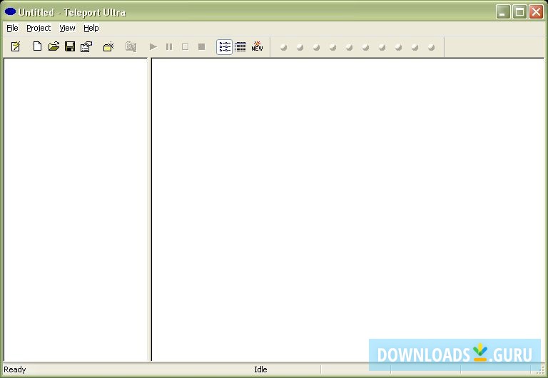The image size is (548, 378).
Task: Save the current project
Action: click(x=70, y=46)
